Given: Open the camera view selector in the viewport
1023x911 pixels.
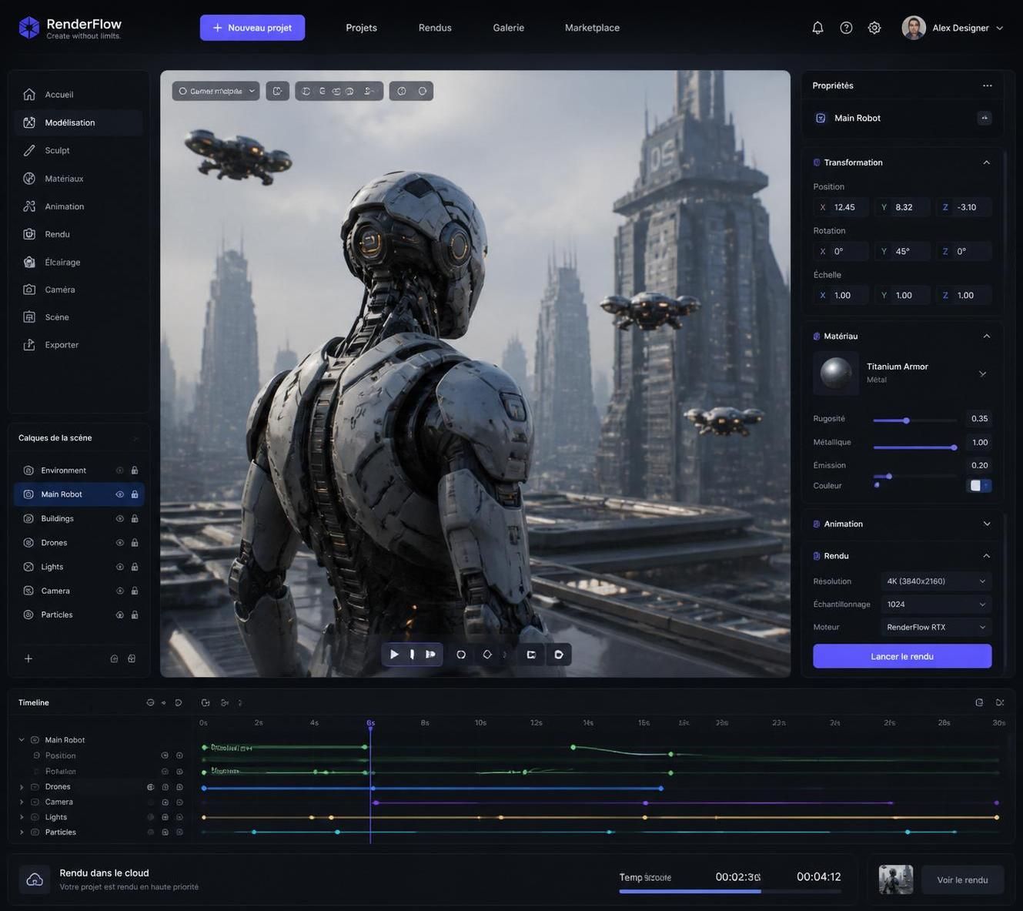Looking at the screenshot, I should pyautogui.click(x=216, y=91).
